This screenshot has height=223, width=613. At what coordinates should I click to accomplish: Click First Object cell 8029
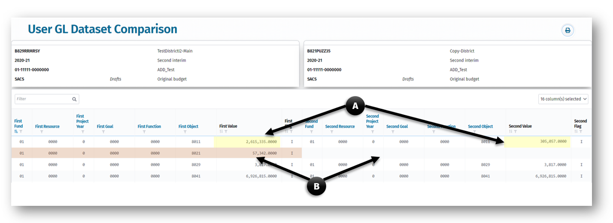[x=196, y=165]
